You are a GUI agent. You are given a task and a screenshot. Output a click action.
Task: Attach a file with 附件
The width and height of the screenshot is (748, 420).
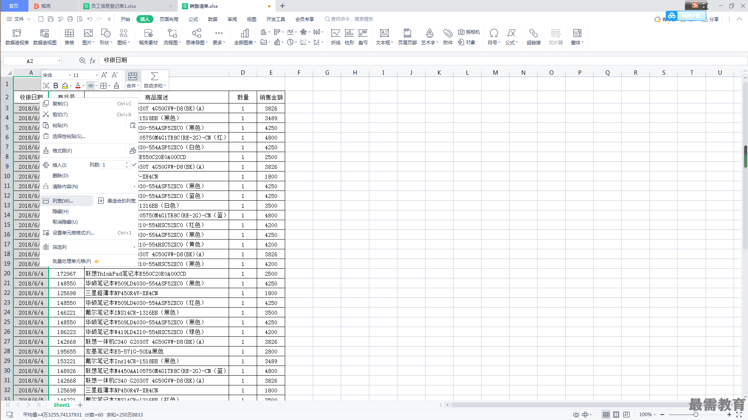point(448,37)
